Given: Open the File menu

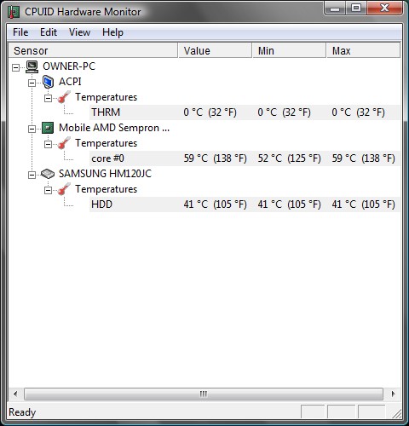Looking at the screenshot, I should [x=20, y=32].
